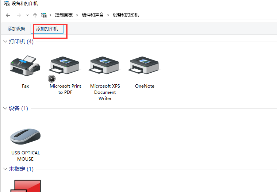Click the Microsoft Print to PDF label
The image size is (277, 192).
coord(65,89)
